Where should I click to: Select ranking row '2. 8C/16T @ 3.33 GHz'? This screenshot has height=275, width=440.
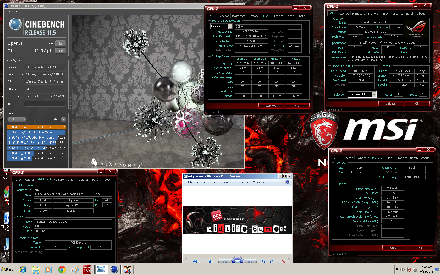[x=37, y=132]
